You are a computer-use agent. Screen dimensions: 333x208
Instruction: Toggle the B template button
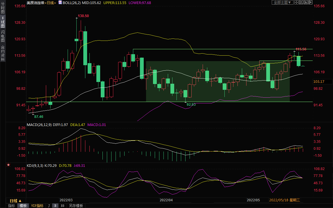pyautogui.click(x=55, y=206)
